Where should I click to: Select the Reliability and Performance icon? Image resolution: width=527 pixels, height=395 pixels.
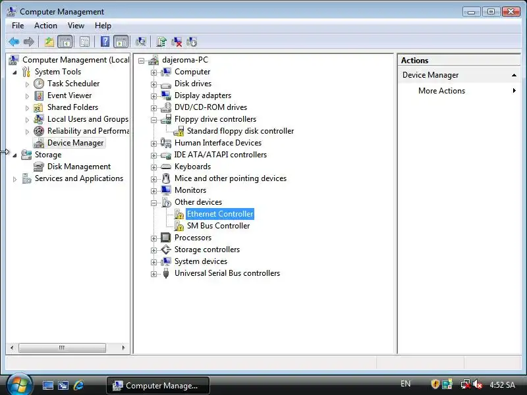pos(39,131)
